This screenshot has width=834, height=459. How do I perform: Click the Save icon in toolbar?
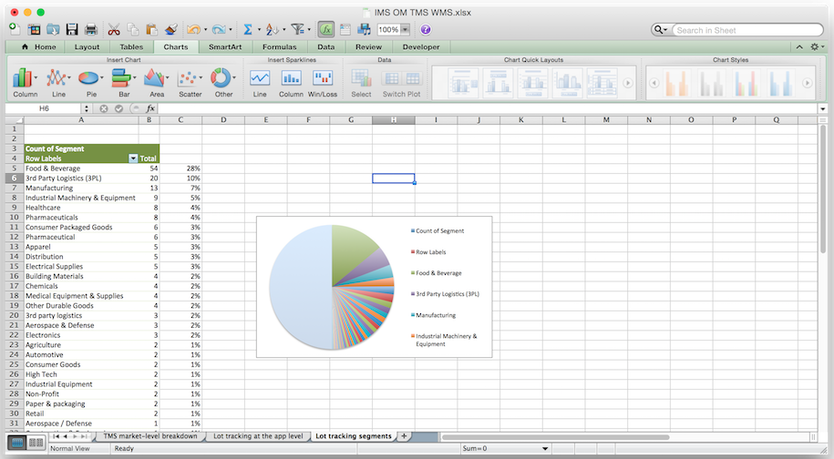(71, 30)
